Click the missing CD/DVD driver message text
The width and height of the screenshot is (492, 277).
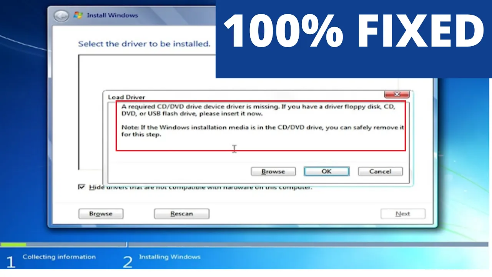point(258,110)
